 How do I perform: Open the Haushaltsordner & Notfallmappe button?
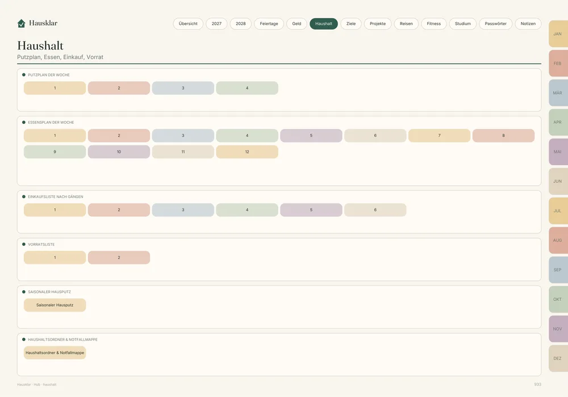pyautogui.click(x=55, y=353)
